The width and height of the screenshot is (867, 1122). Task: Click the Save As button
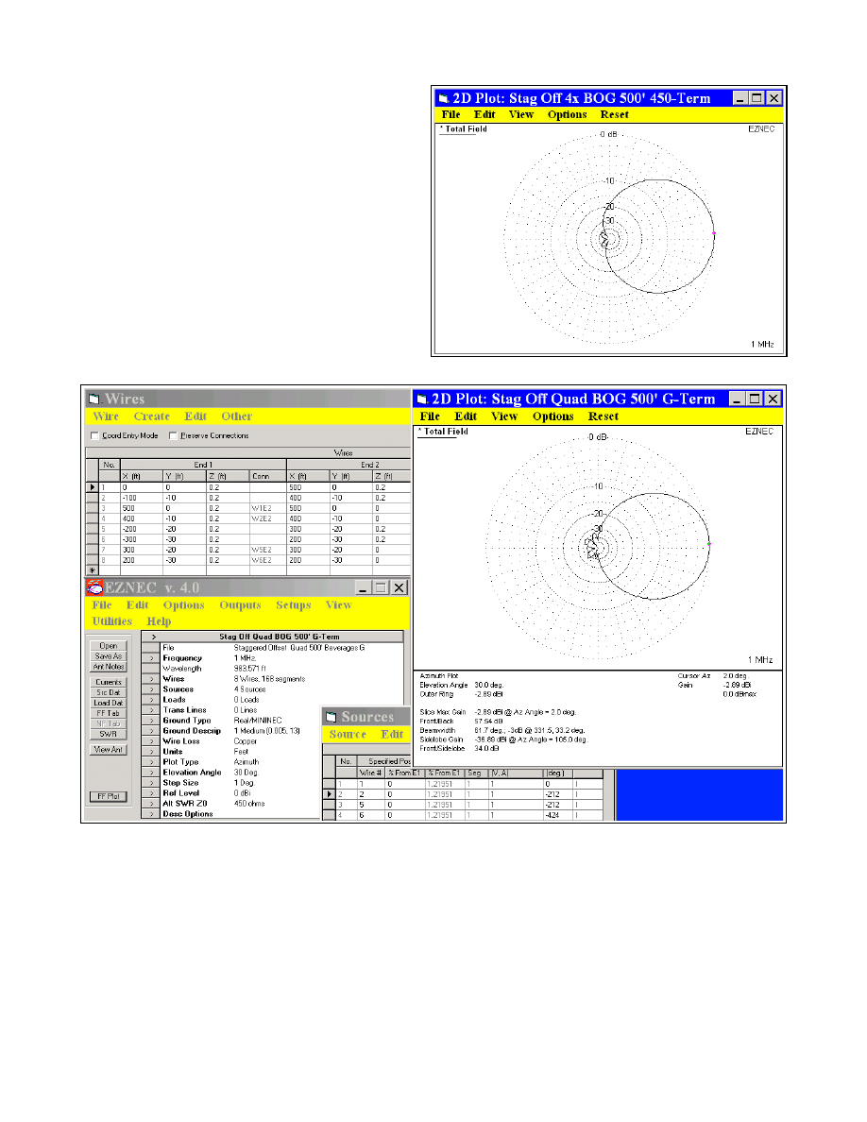(108, 655)
